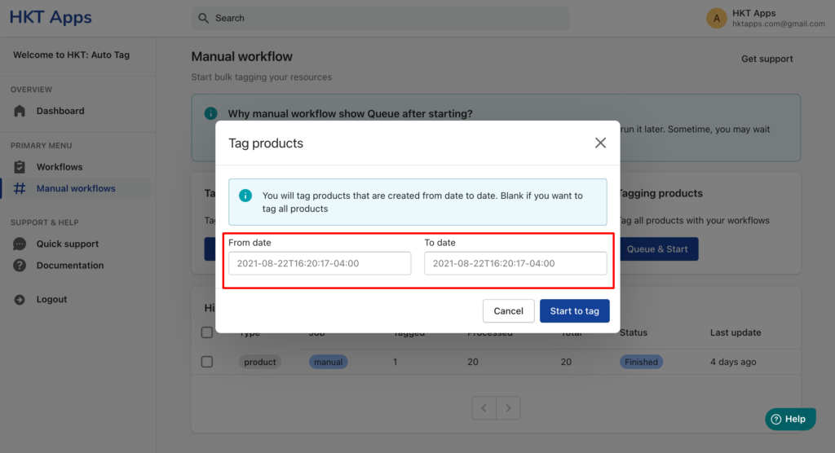Screen dimensions: 835x453
Task: Go to next page of history
Action: click(508, 407)
